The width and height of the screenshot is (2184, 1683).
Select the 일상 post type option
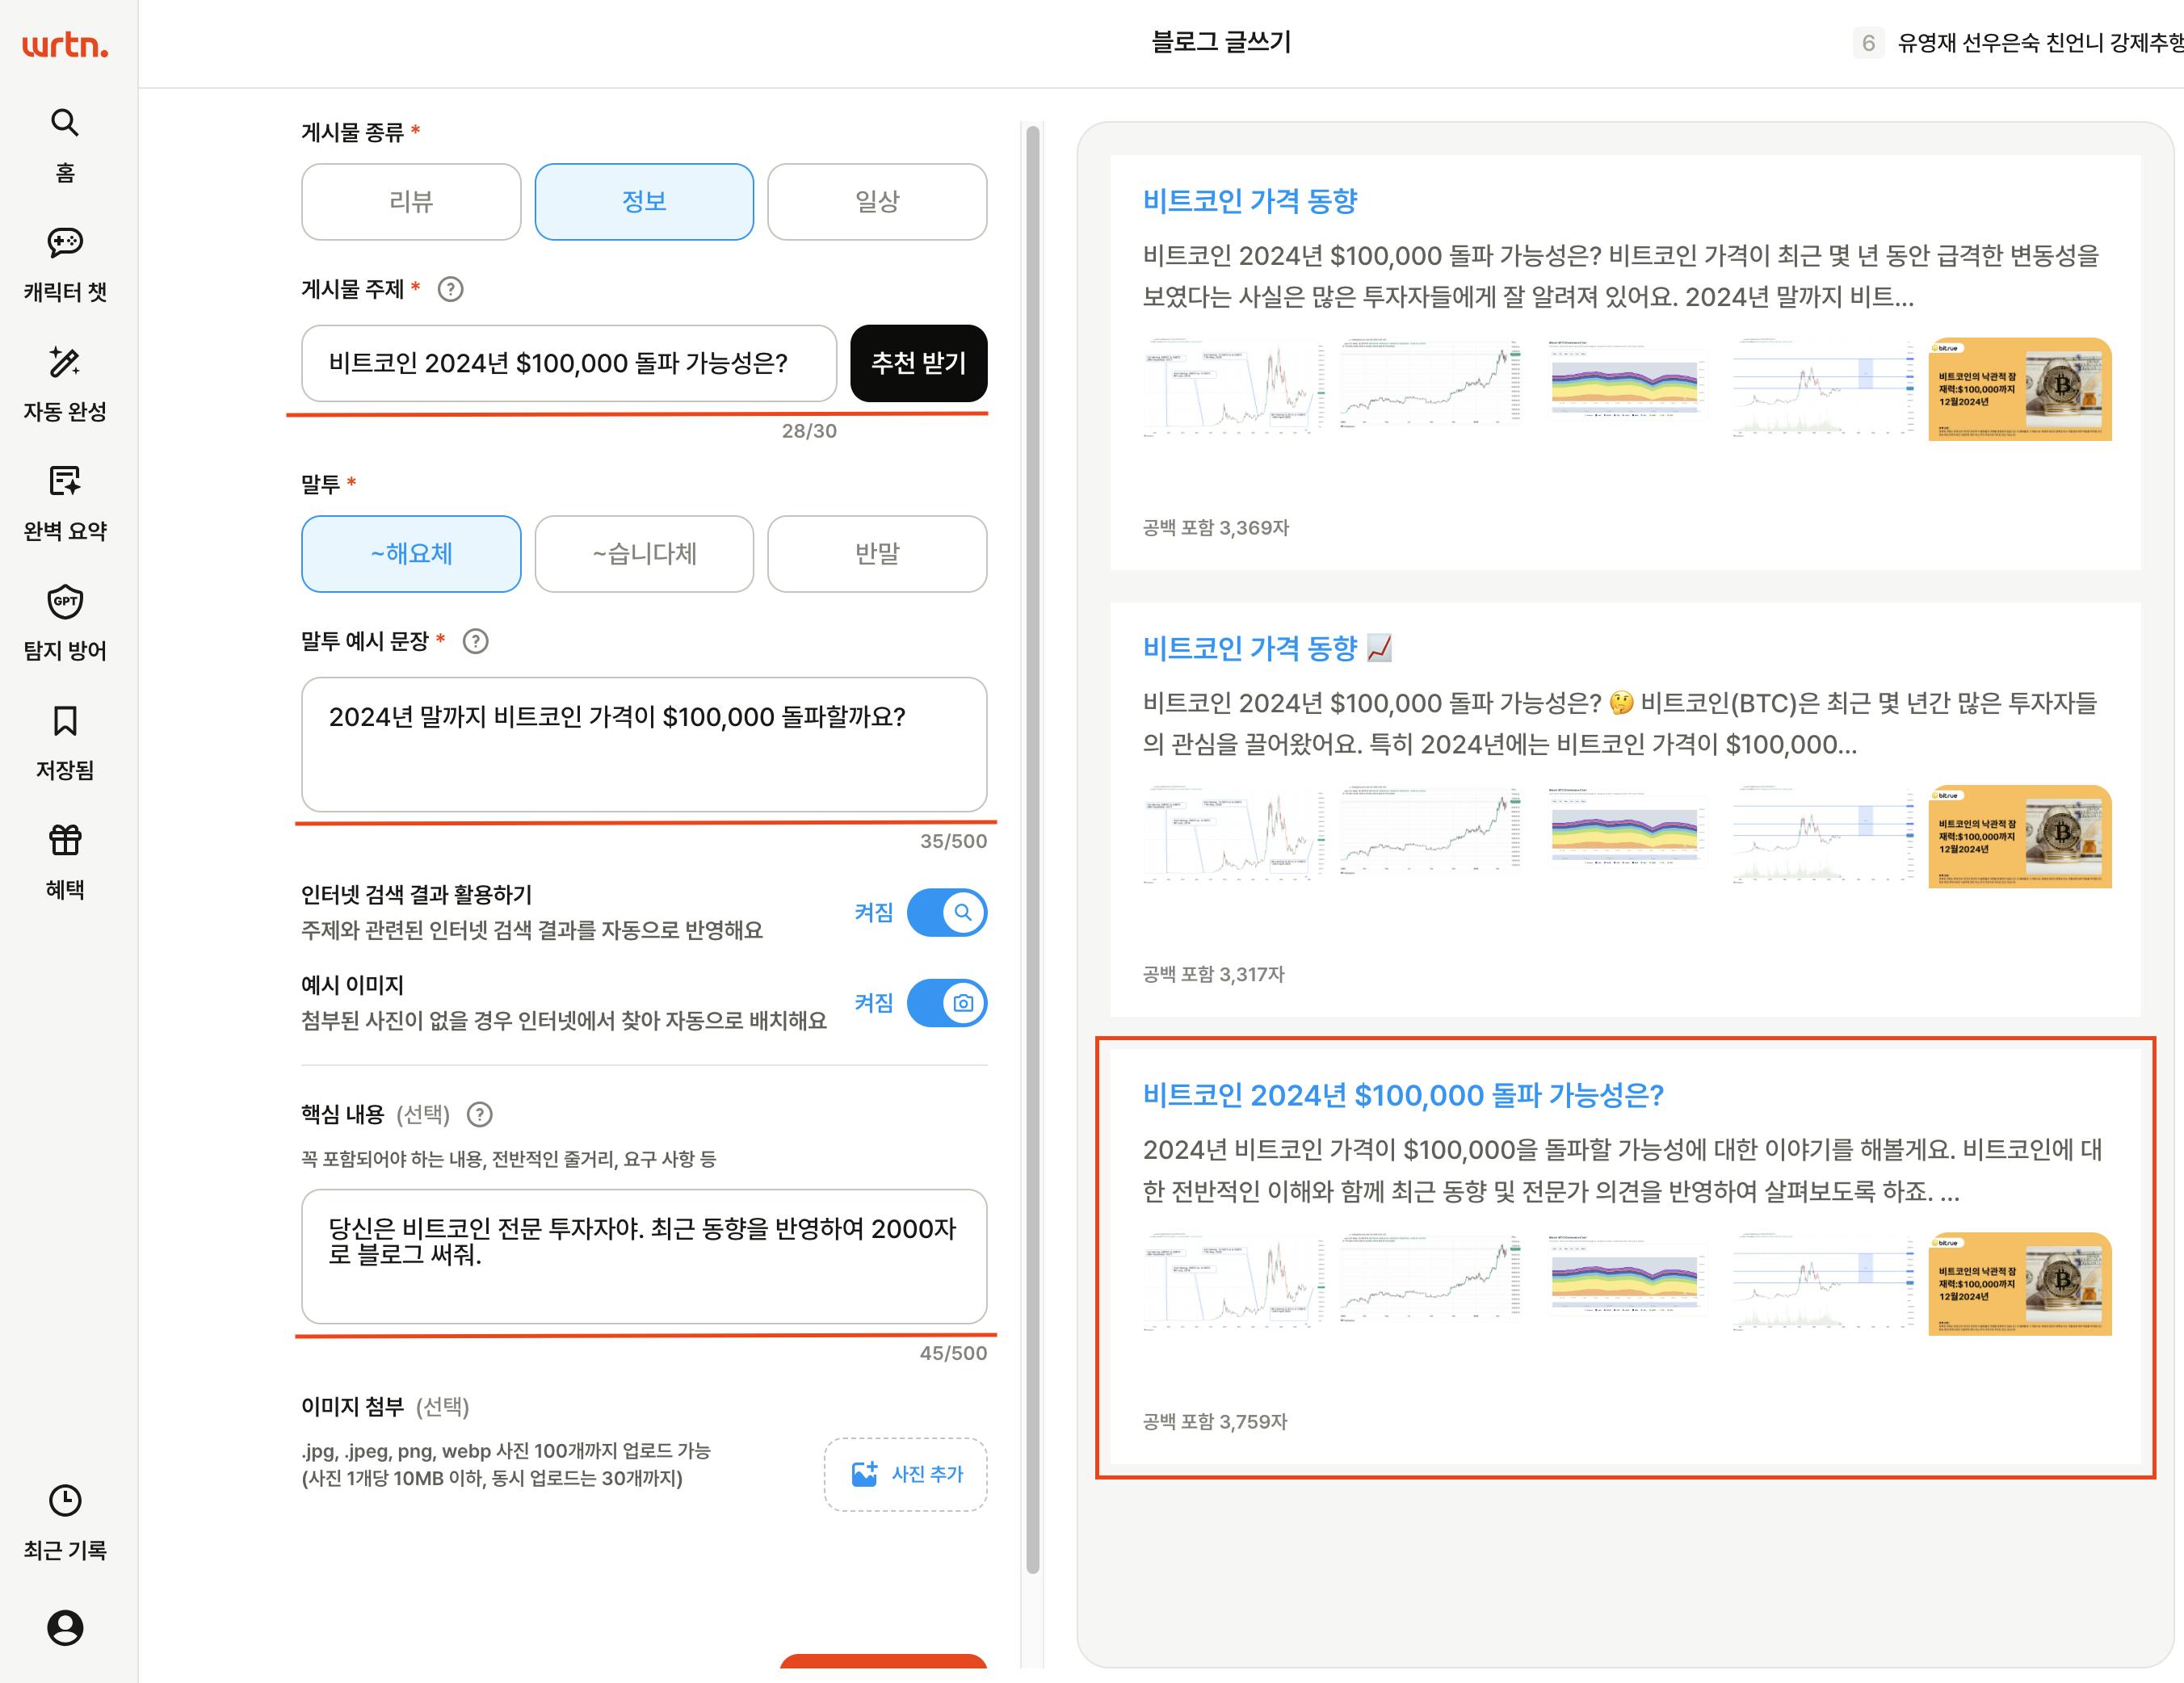(877, 202)
